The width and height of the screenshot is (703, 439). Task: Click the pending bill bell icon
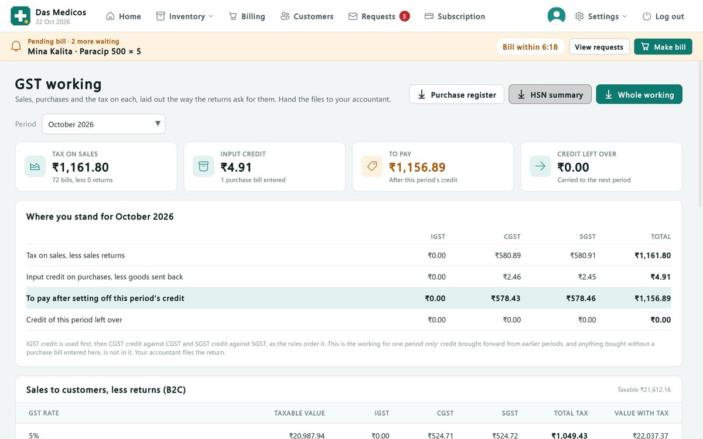pos(16,46)
